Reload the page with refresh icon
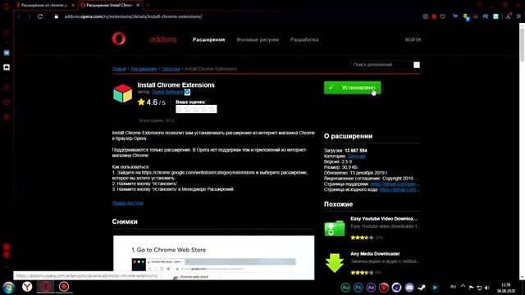The width and height of the screenshot is (525, 295). pos(40,16)
